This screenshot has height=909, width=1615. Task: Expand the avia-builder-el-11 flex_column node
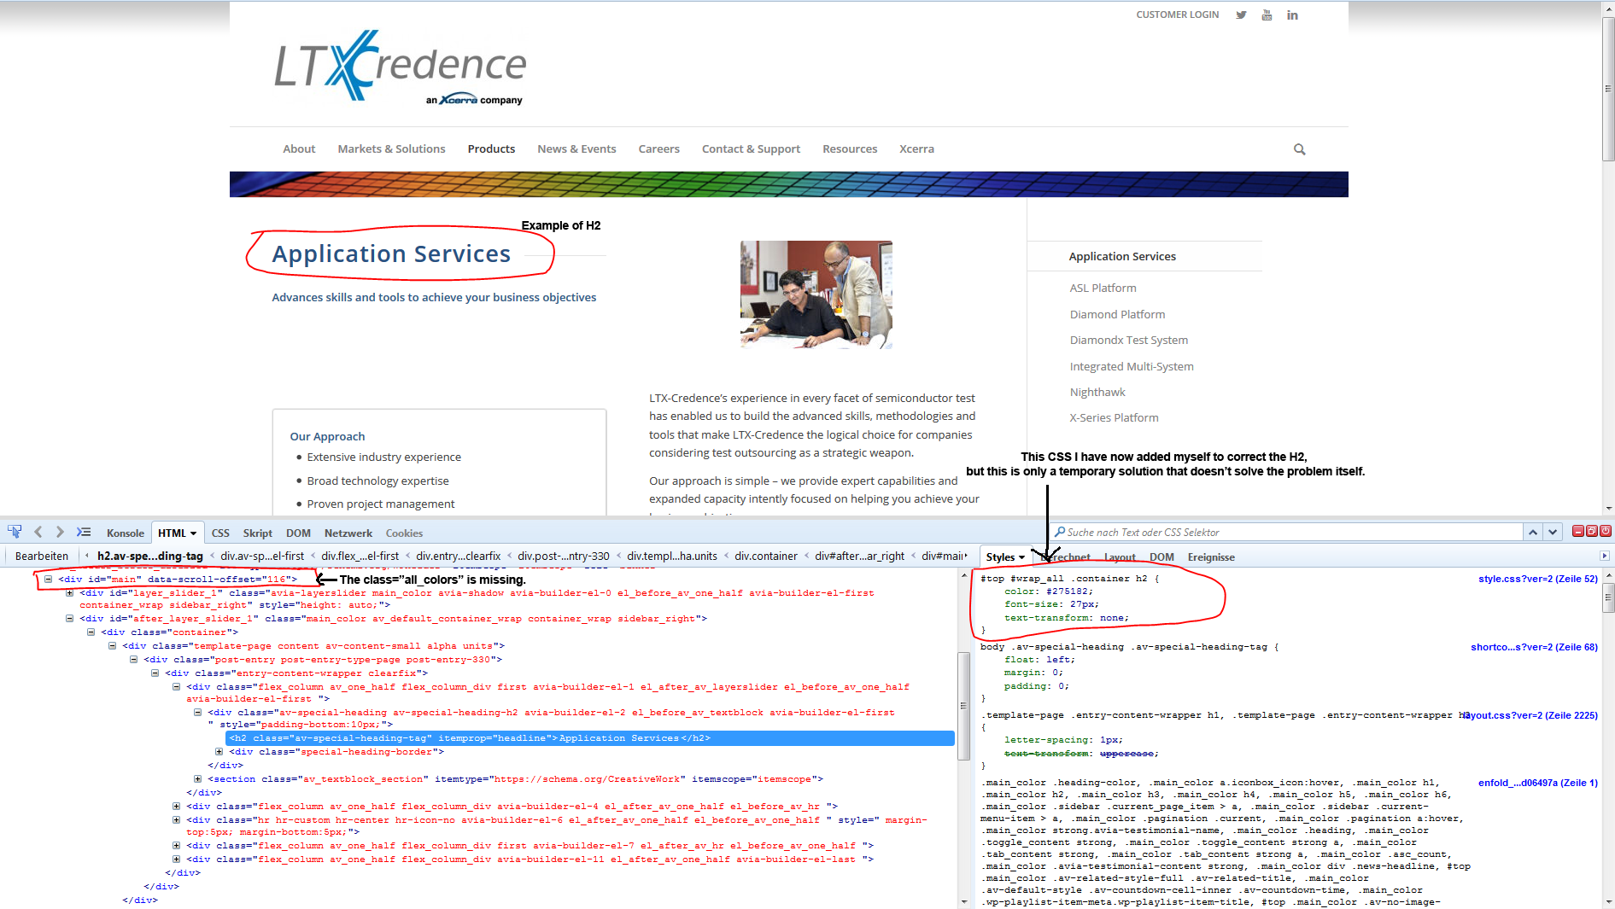[177, 859]
